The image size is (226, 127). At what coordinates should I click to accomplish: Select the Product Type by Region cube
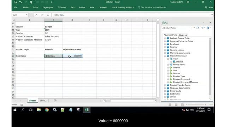tap(180, 85)
